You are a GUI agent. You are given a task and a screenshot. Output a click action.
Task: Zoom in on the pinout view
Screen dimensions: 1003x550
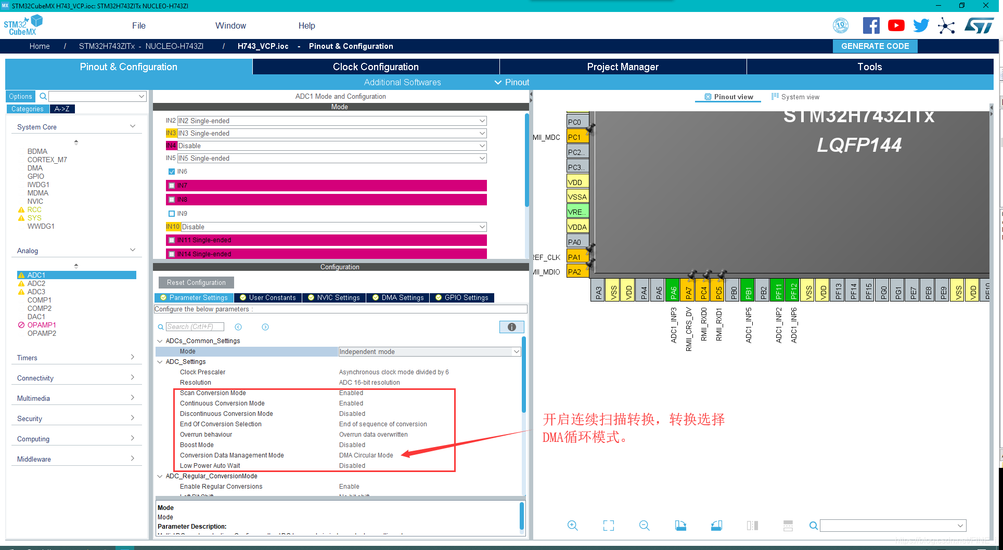572,526
